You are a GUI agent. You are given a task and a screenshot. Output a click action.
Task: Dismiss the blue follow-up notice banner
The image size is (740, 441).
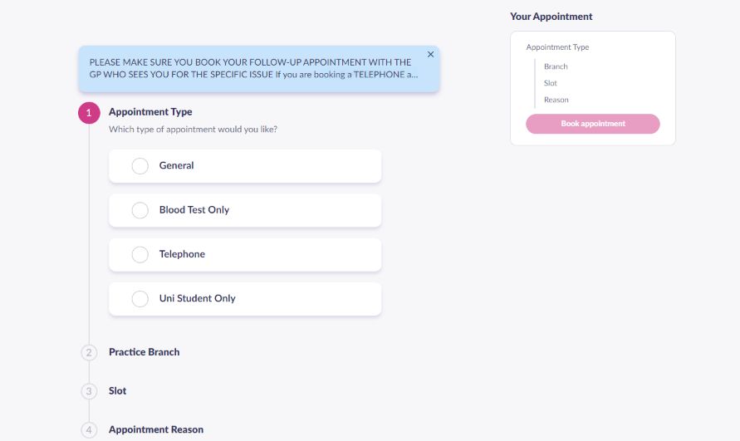click(430, 54)
